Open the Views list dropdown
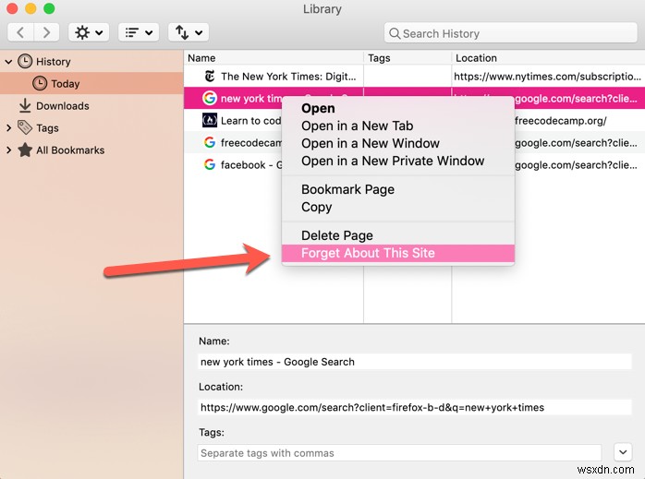Viewport: 645px width, 479px height. [139, 32]
